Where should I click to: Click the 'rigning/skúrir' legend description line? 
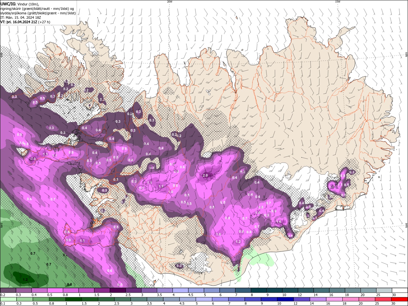pos(38,9)
